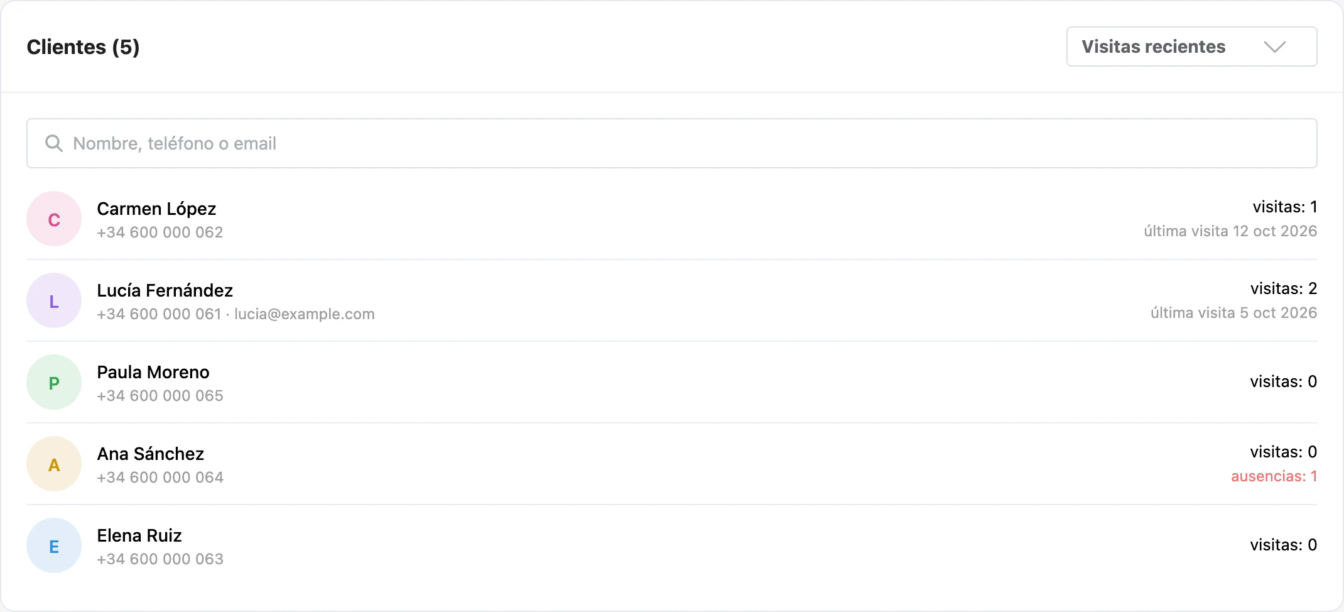Image resolution: width=1344 pixels, height=612 pixels.
Task: Click the visitas: 2 count for Lucía
Action: point(1284,288)
